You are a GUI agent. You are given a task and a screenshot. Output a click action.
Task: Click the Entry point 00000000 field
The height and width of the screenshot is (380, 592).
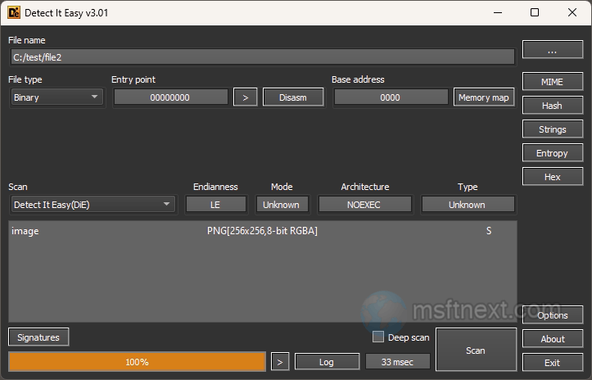pos(170,97)
